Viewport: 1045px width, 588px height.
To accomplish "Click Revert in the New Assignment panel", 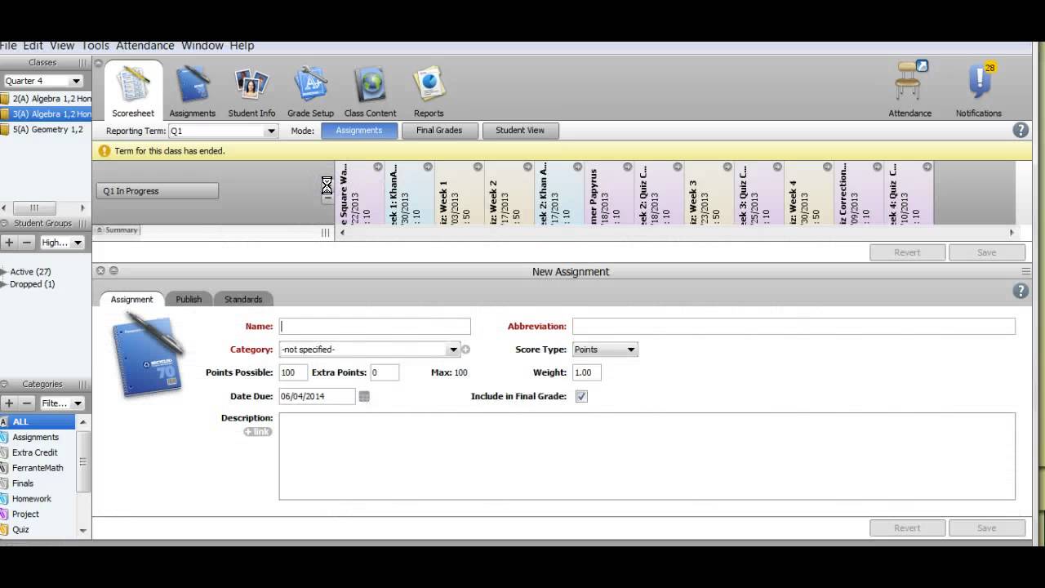I will (907, 528).
